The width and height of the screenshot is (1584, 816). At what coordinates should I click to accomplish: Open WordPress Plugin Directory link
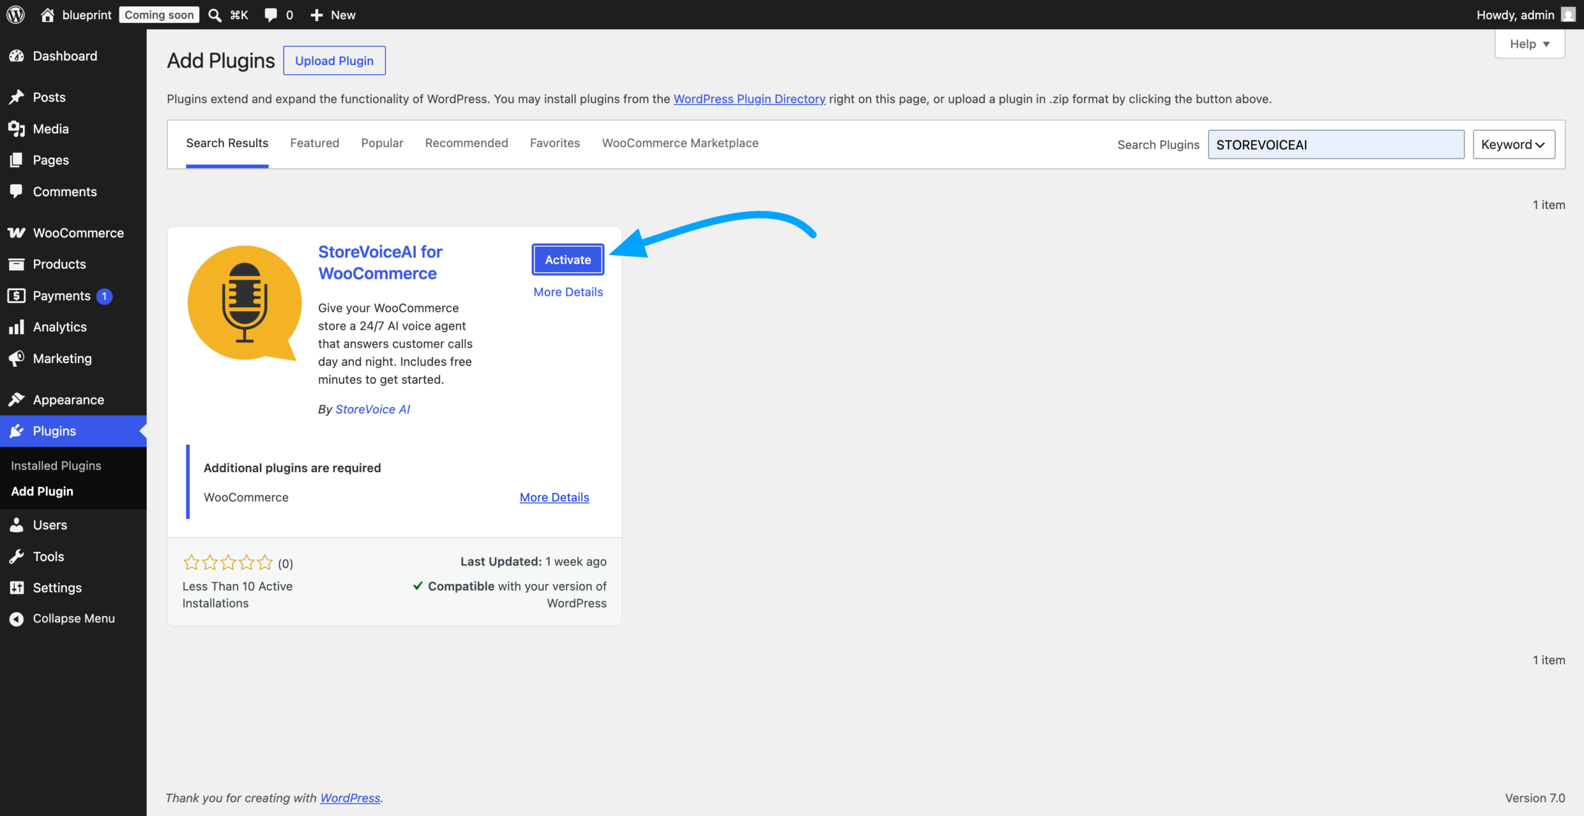[749, 99]
